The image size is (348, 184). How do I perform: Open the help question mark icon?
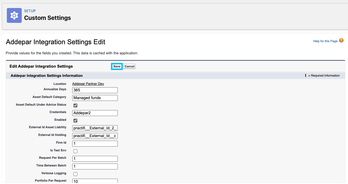(341, 40)
